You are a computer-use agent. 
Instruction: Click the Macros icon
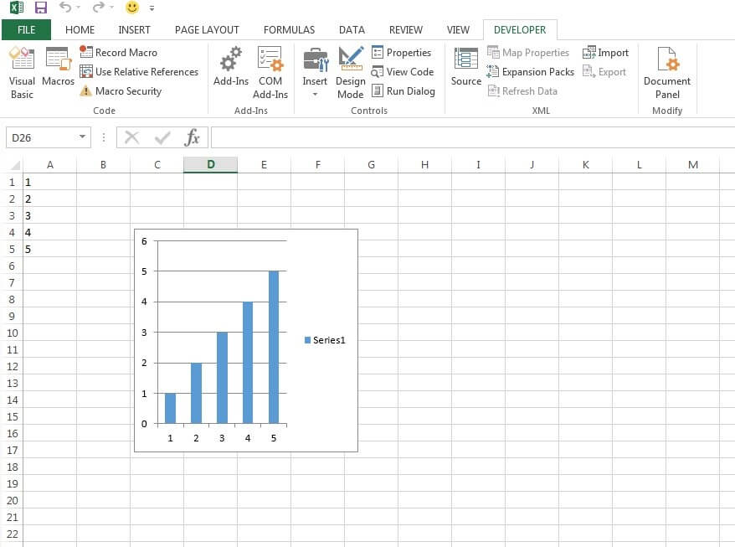pos(58,67)
